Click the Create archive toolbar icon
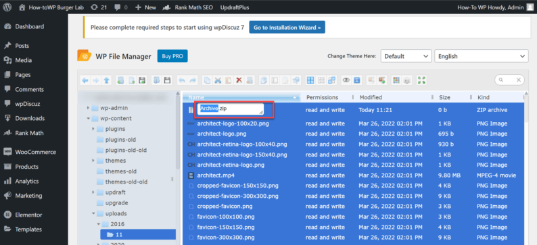The height and width of the screenshot is (245, 537). (381, 80)
